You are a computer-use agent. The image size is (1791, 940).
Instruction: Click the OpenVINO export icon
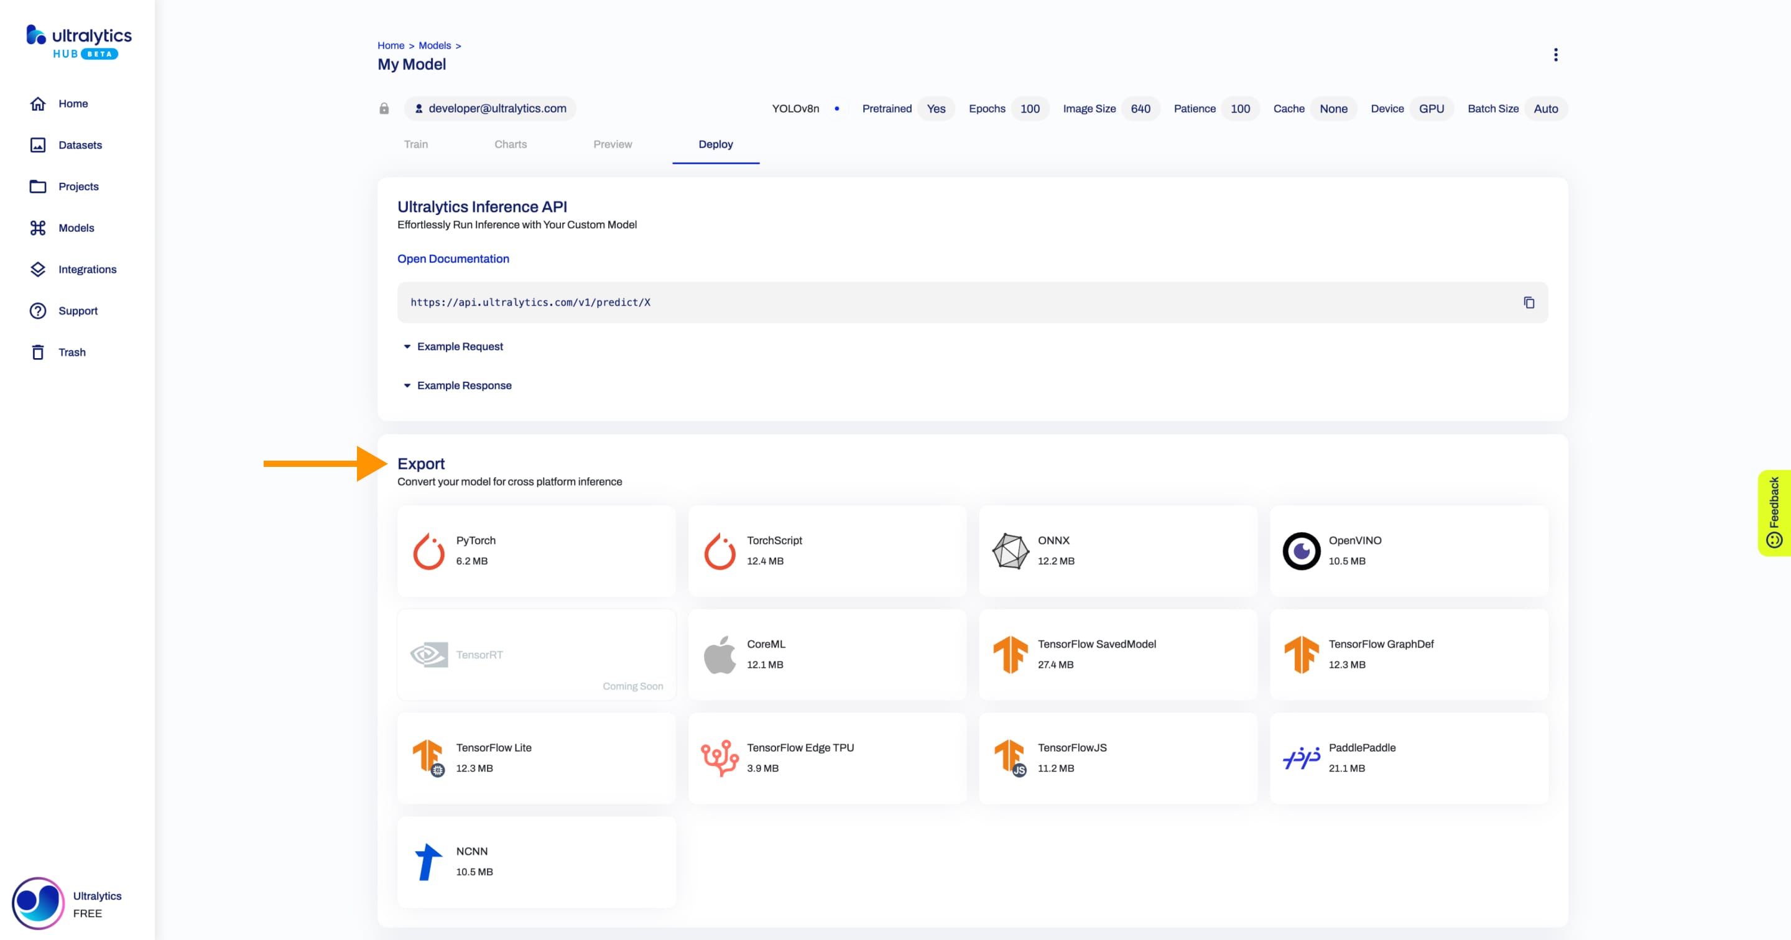1300,550
